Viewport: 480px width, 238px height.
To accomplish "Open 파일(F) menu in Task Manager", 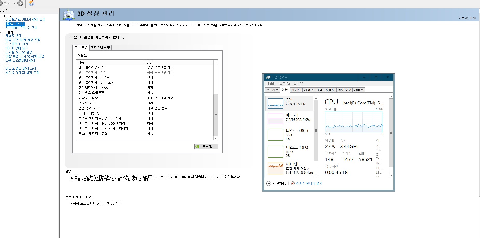I will click(x=271, y=84).
